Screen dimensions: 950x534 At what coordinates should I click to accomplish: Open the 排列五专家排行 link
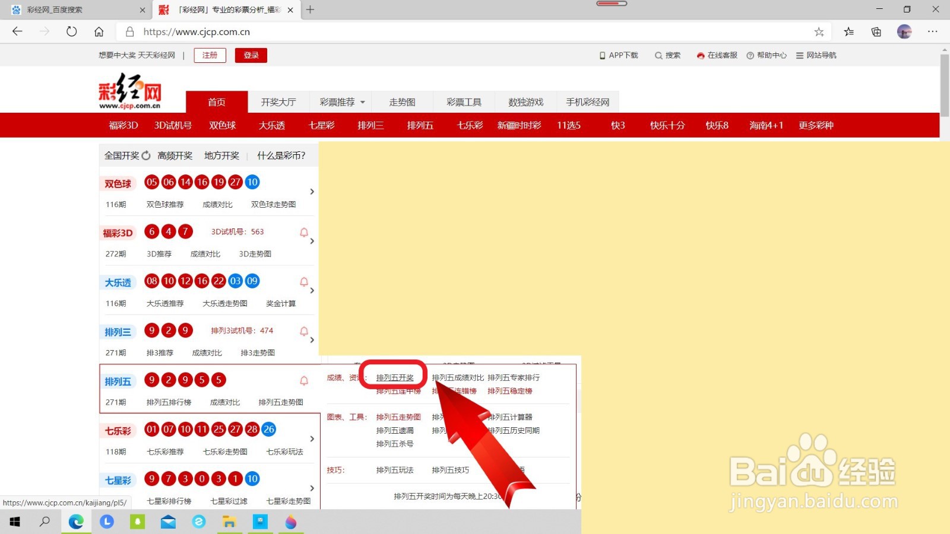[x=514, y=377]
